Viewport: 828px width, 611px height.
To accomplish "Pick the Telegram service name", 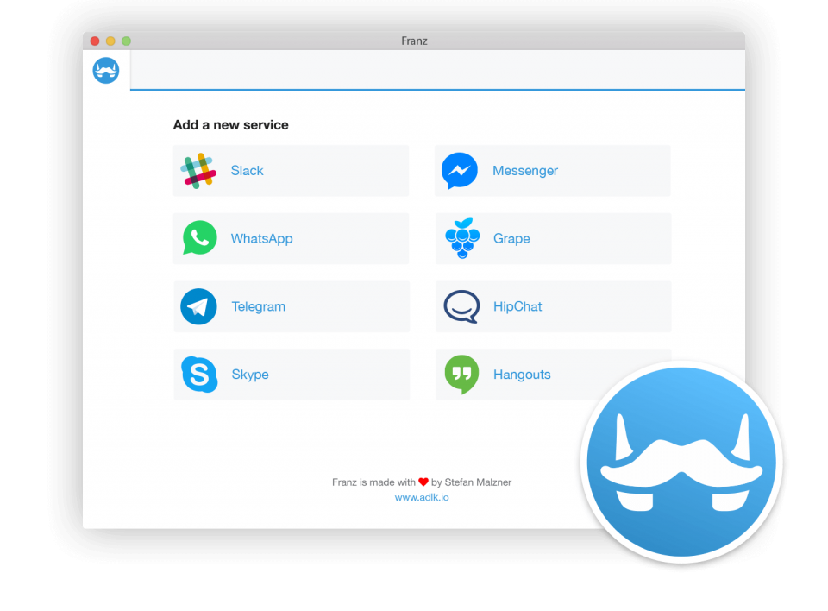I will 258,306.
